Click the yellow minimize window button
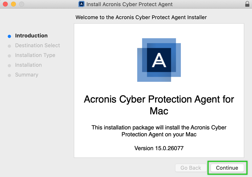 tap(13, 4)
